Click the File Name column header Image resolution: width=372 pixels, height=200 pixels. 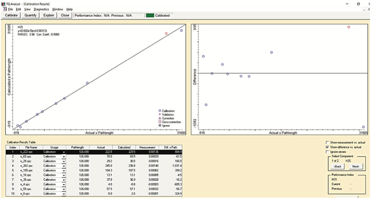31,147
